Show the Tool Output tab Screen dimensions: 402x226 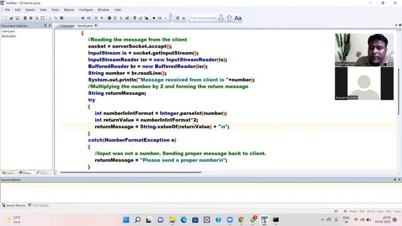click(x=38, y=205)
